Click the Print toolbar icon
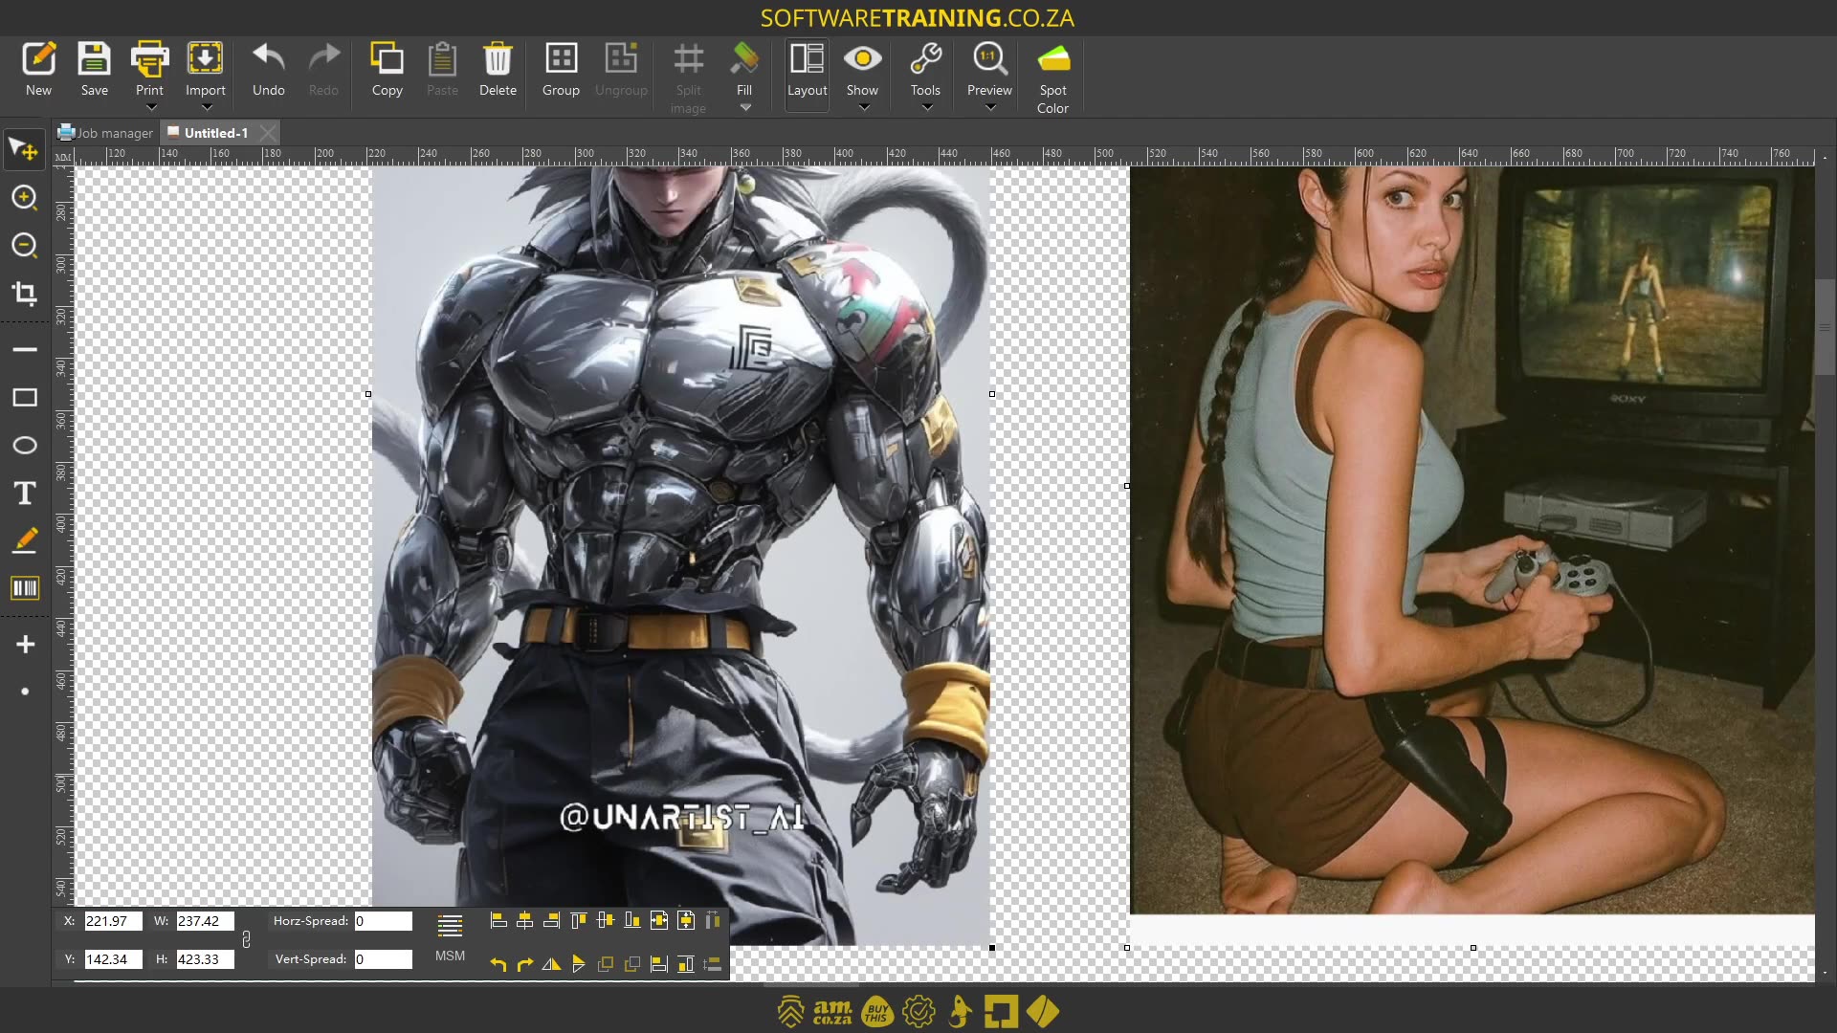Viewport: 1837px width, 1033px height. (149, 59)
